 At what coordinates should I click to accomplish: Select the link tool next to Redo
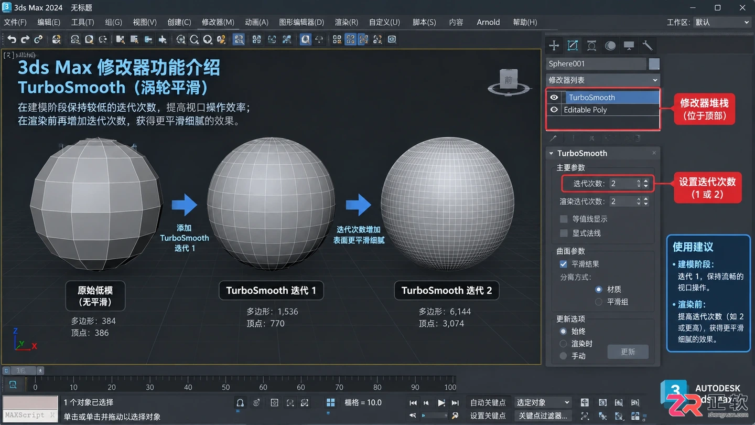(x=38, y=39)
